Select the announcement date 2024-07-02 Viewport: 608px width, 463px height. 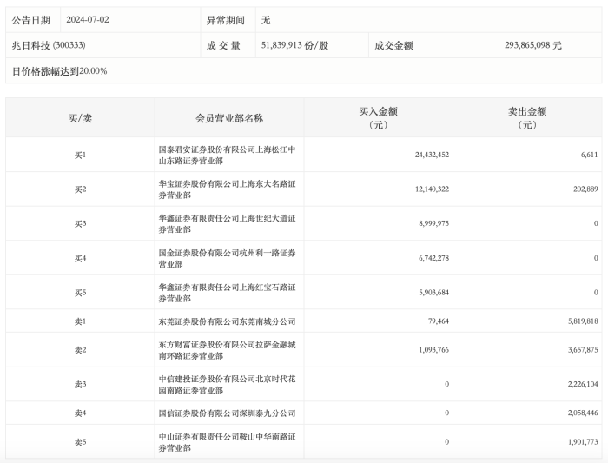pos(88,20)
